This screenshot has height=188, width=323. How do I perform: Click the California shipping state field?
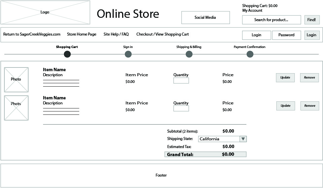click(219, 139)
